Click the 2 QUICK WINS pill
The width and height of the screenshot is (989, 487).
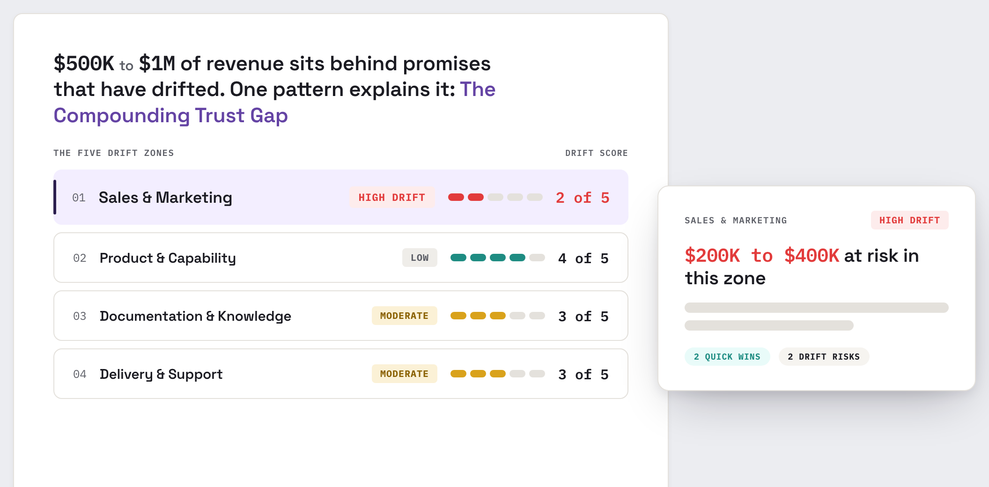click(x=727, y=356)
